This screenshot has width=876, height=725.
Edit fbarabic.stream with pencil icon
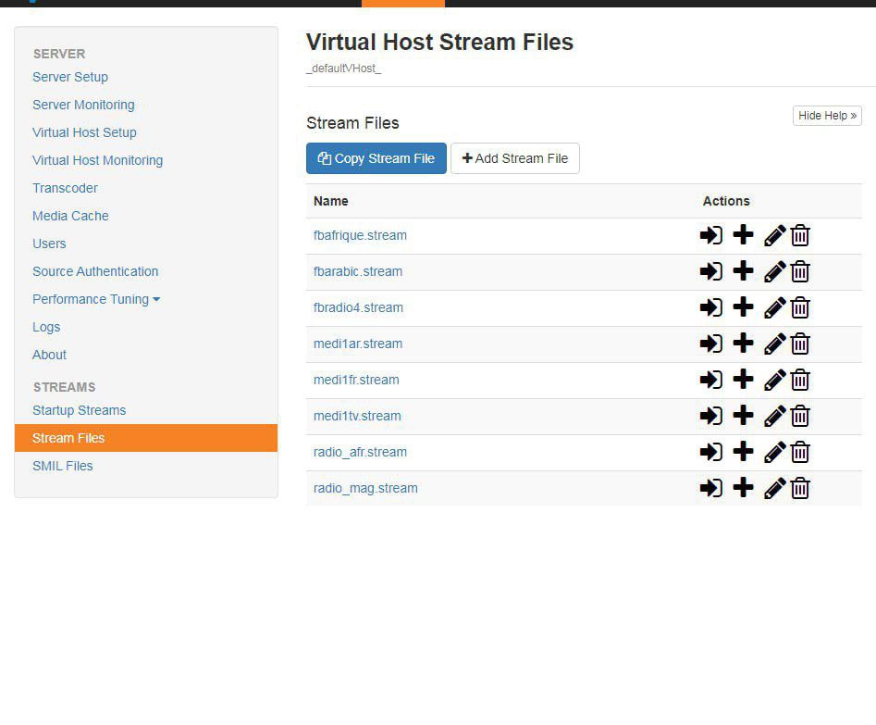(775, 272)
